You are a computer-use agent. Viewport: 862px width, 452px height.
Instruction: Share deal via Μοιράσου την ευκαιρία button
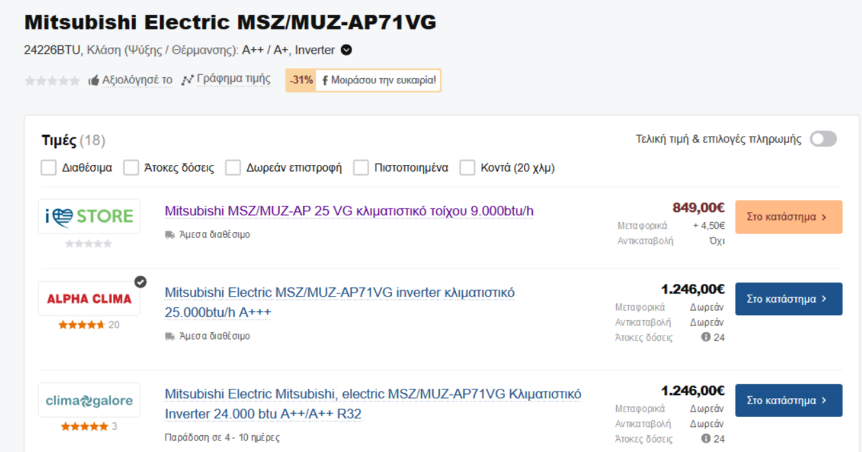point(378,80)
